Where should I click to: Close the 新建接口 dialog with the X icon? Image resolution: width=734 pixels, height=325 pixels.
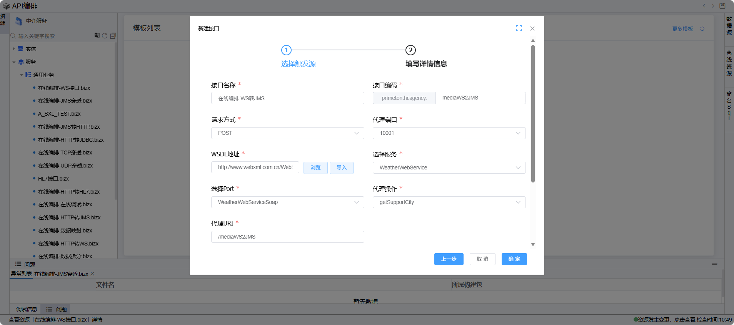532,28
